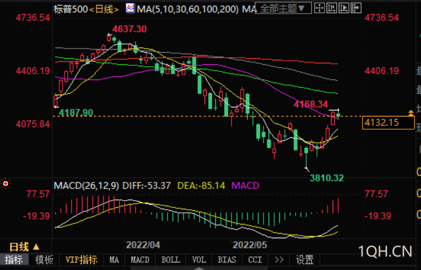Show more indicators with >> button
The height and width of the screenshot is (270, 421).
click(x=279, y=259)
